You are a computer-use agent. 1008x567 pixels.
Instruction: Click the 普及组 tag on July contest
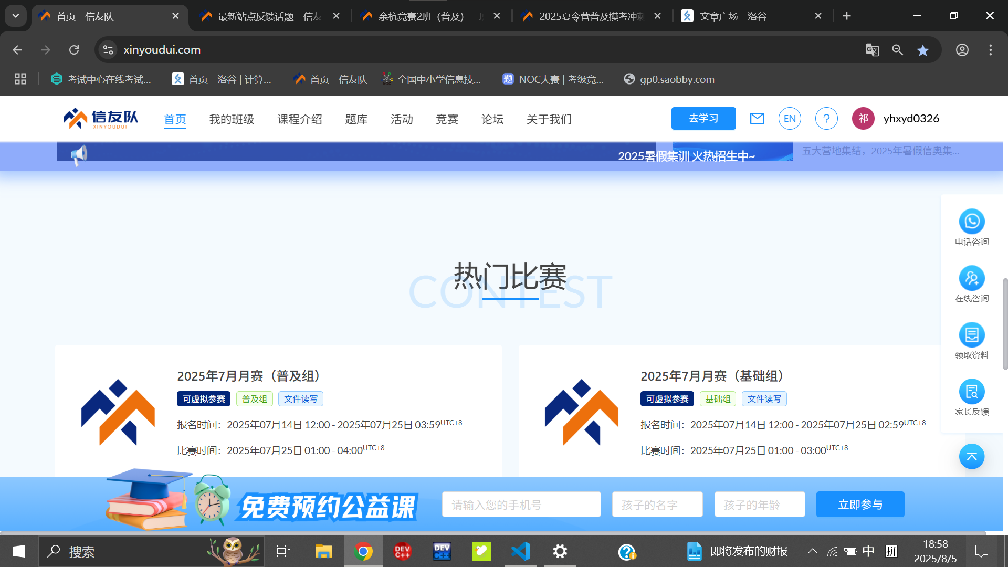click(x=254, y=398)
